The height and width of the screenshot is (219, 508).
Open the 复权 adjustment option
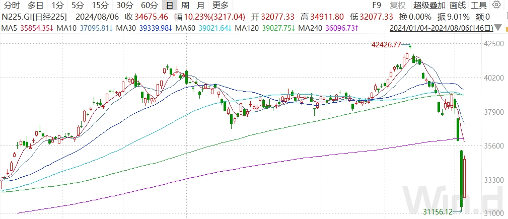398,6
